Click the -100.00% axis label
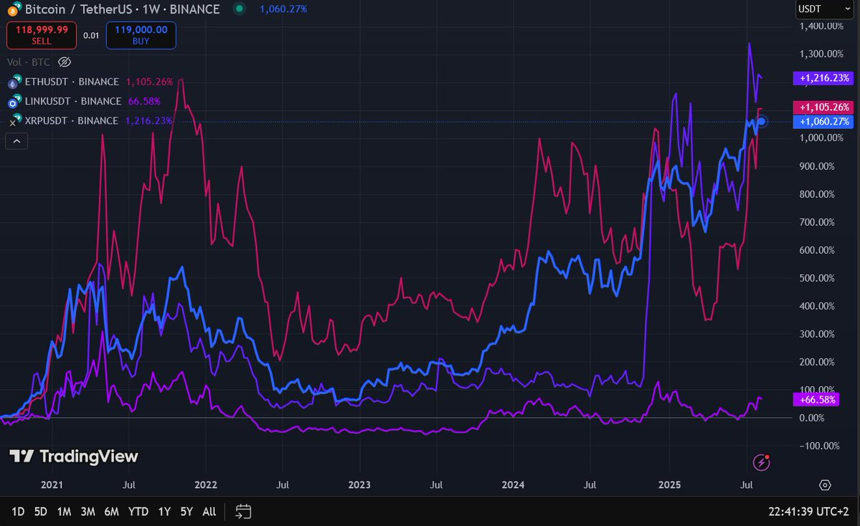Image resolution: width=860 pixels, height=526 pixels. 819,446
